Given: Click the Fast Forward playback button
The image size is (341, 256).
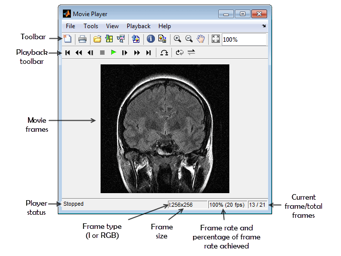Looking at the screenshot, I should tap(137, 53).
